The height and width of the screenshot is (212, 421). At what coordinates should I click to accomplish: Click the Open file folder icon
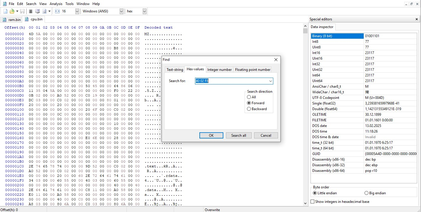pos(12,11)
